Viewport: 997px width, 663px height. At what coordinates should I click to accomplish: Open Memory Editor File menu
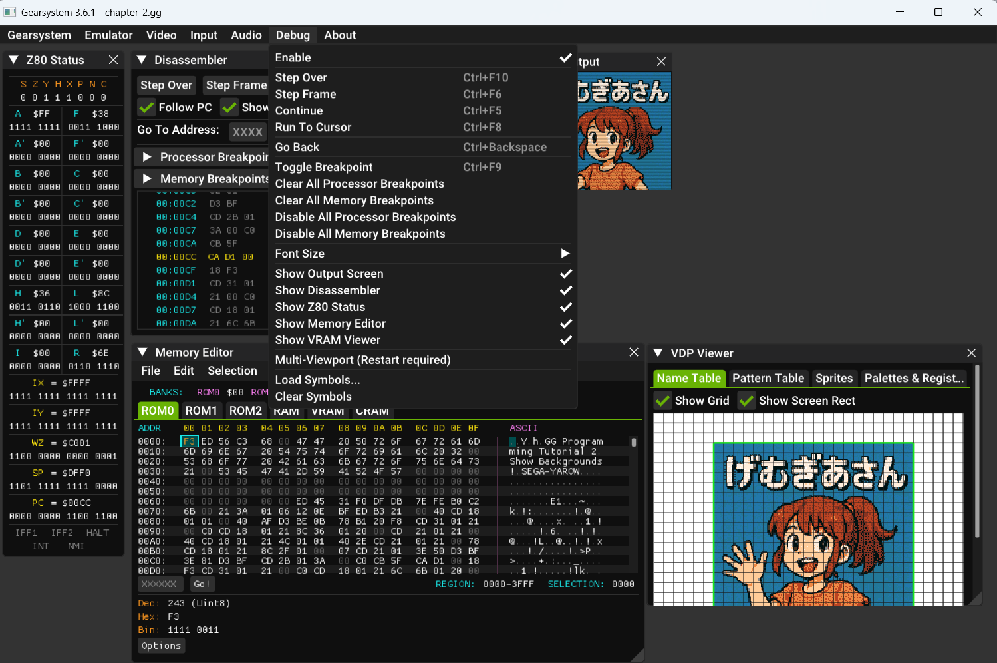tap(150, 371)
